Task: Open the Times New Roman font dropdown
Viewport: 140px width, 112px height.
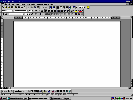Action: point(28,11)
